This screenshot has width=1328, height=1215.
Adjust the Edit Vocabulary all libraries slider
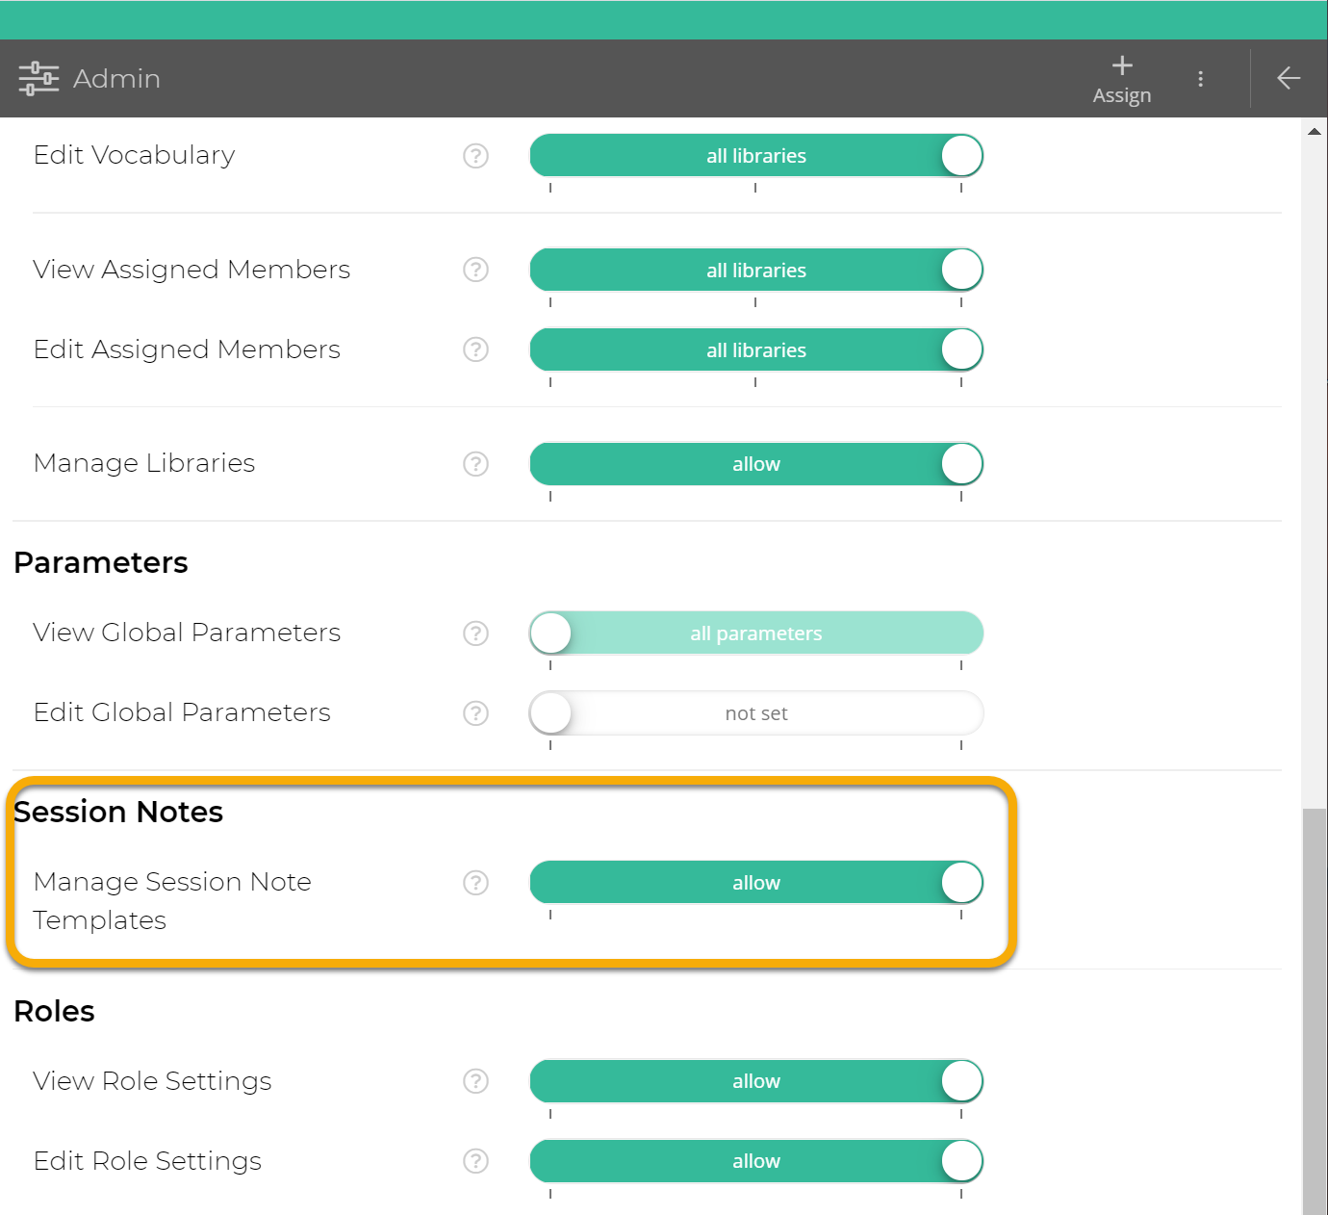[x=960, y=156]
